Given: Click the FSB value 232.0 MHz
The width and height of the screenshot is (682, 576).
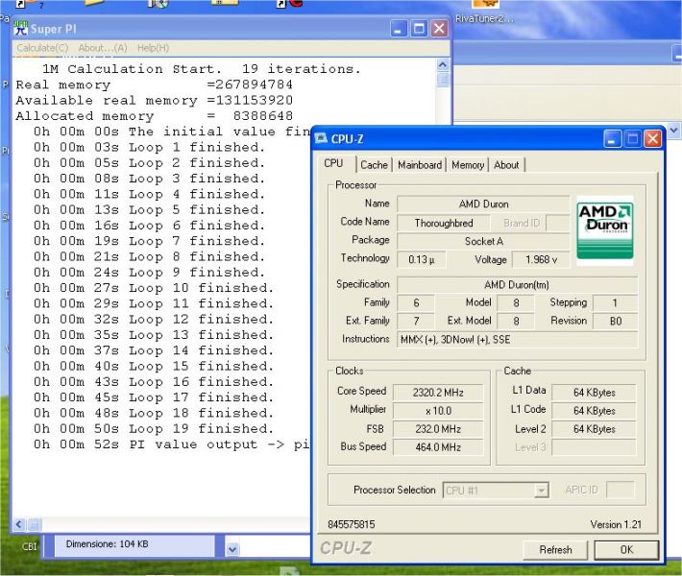Looking at the screenshot, I should click(438, 429).
